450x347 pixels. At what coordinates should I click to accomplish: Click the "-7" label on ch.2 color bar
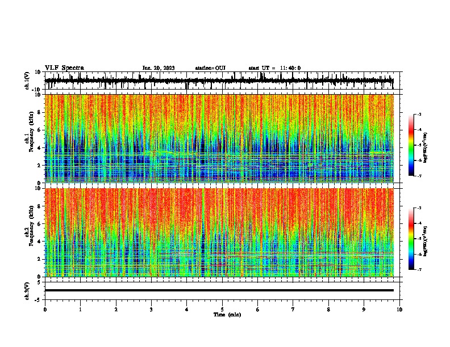pos(419,270)
